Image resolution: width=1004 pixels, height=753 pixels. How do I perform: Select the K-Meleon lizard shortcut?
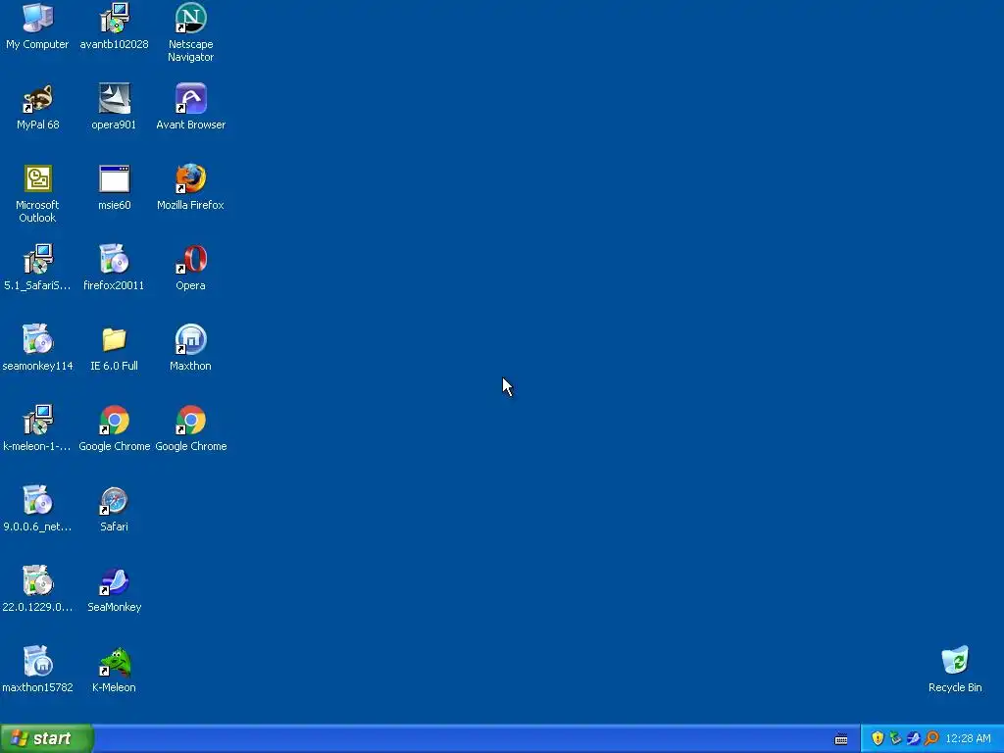(114, 661)
